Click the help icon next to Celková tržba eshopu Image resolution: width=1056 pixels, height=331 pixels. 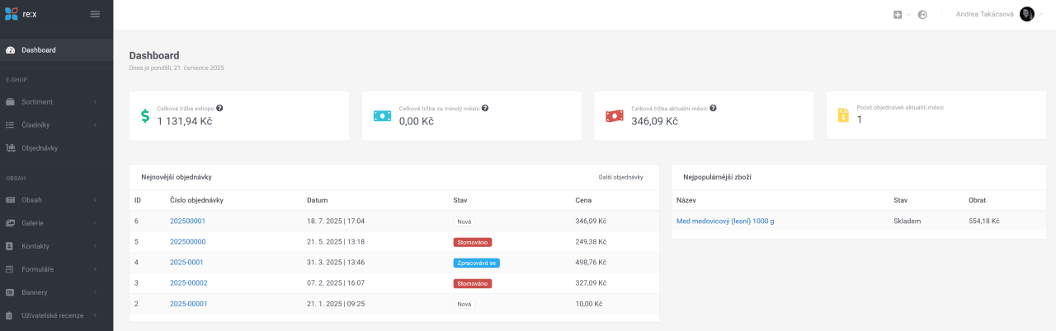[220, 108]
